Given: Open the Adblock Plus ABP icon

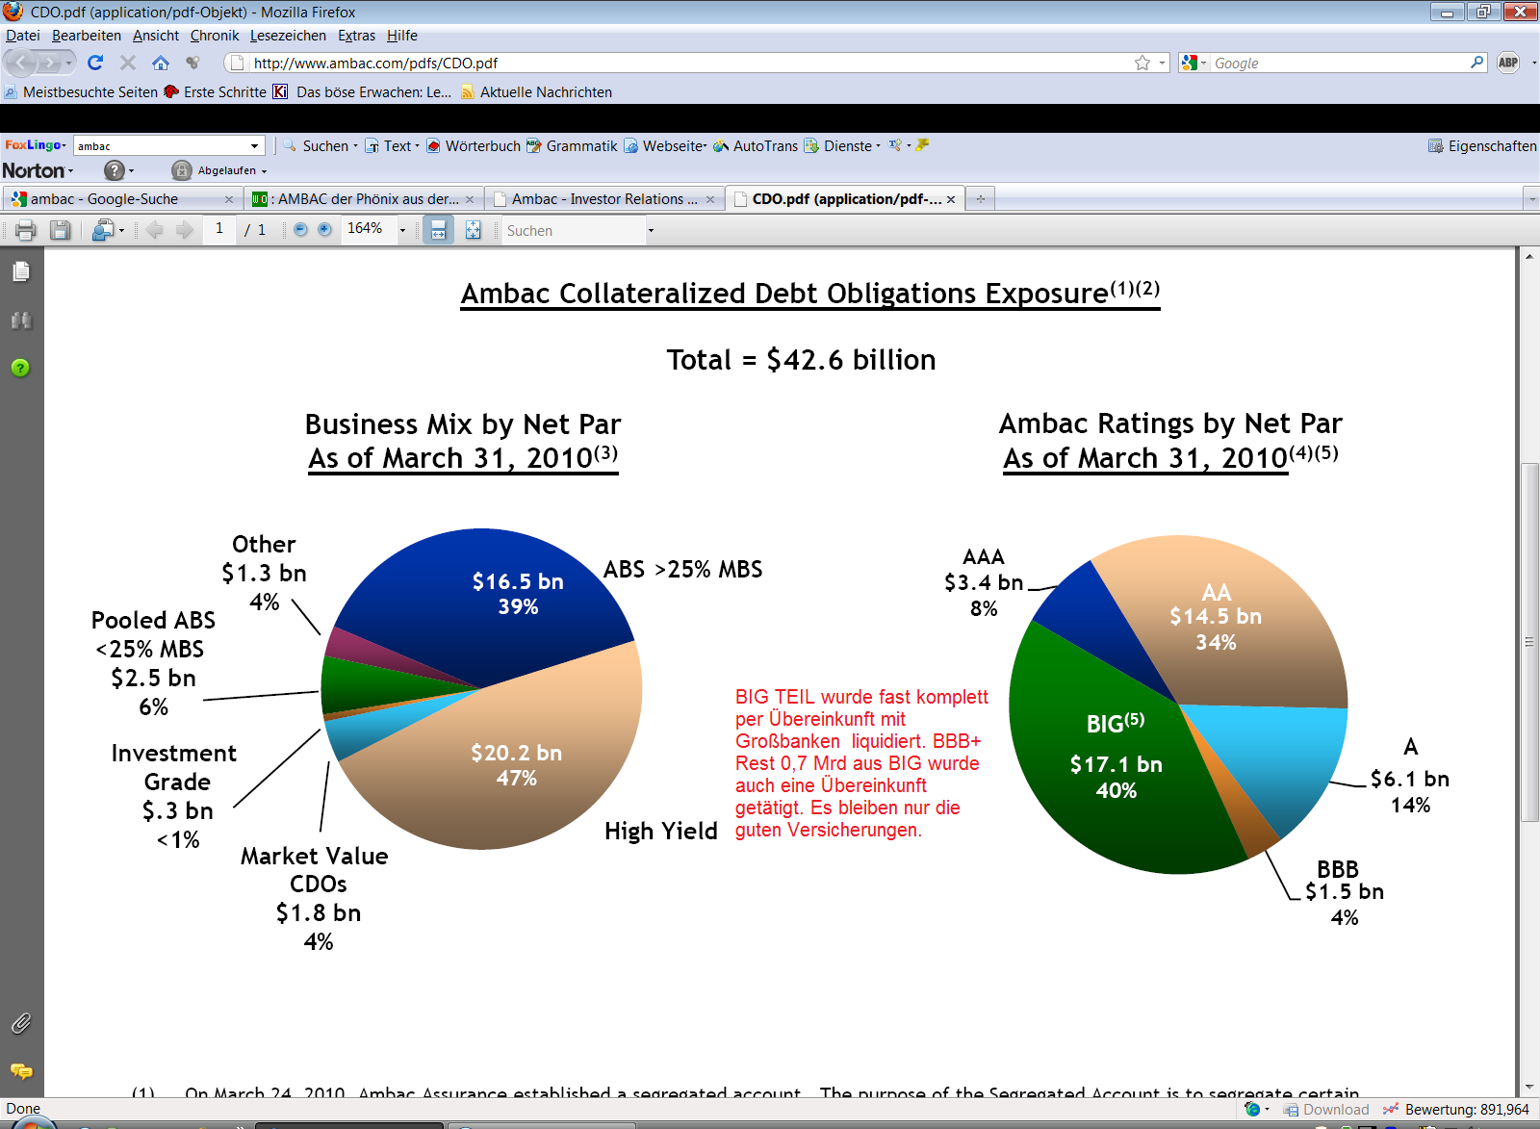Looking at the screenshot, I should (1508, 63).
